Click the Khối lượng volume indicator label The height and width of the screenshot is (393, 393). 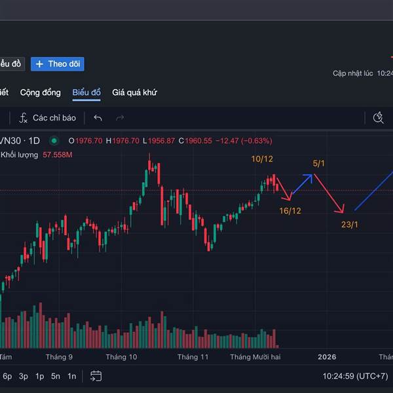(18, 155)
